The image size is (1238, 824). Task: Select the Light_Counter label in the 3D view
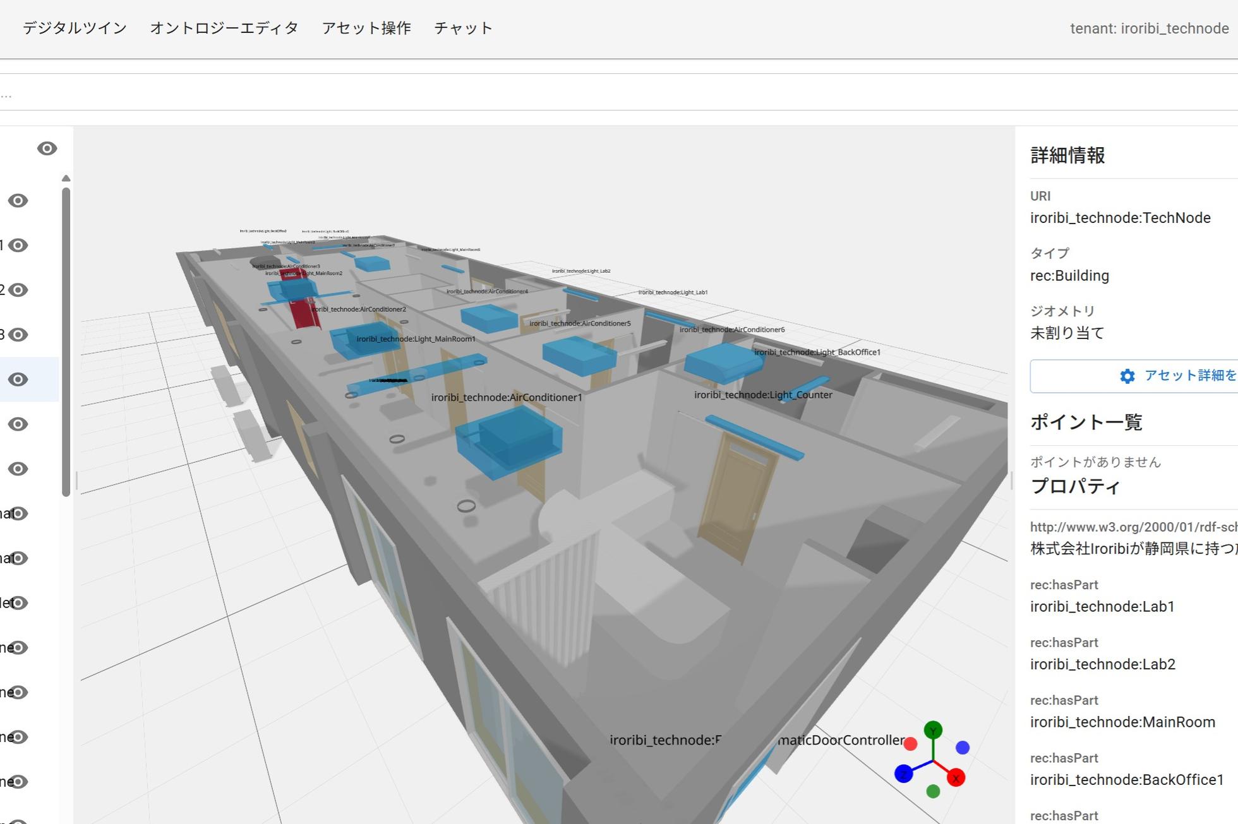763,395
